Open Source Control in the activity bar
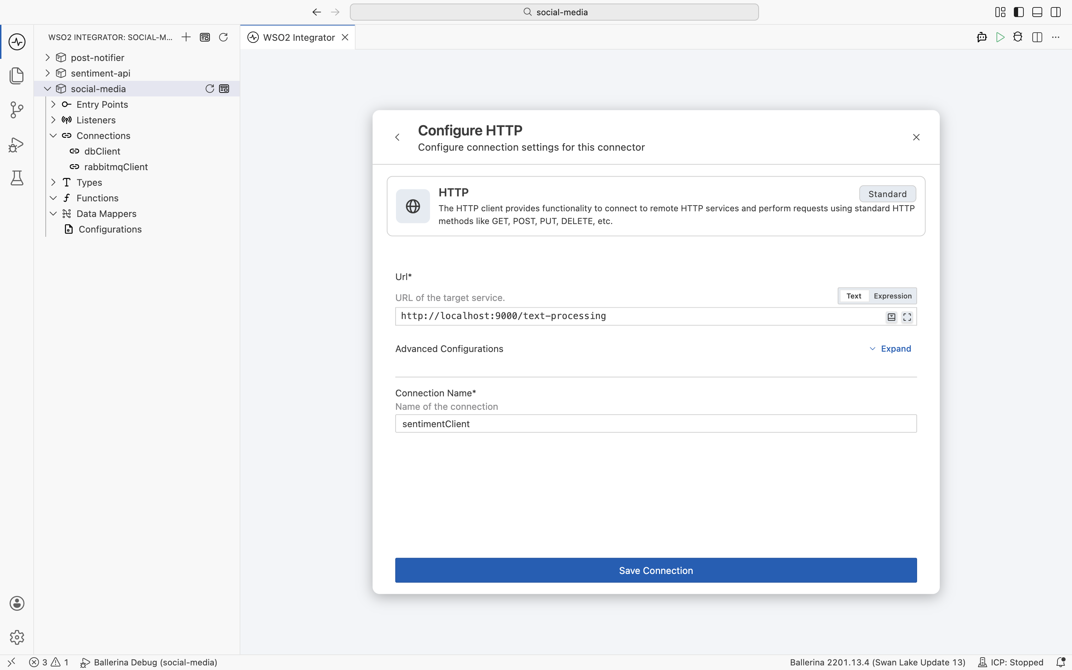Viewport: 1072px width, 670px height. click(17, 110)
